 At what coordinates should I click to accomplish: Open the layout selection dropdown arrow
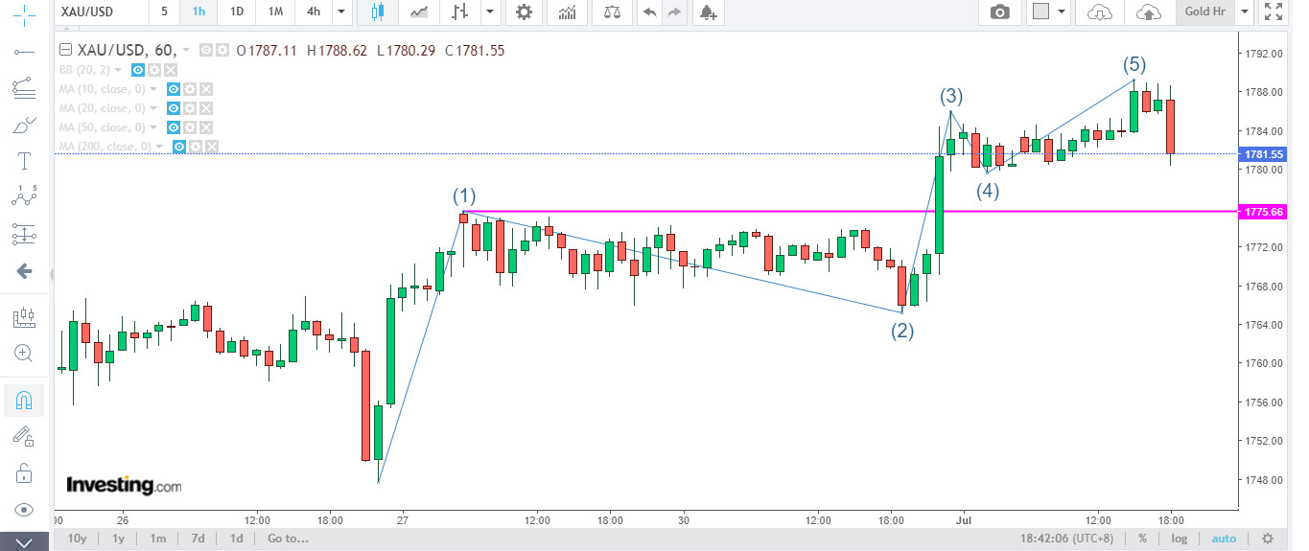(x=1063, y=12)
